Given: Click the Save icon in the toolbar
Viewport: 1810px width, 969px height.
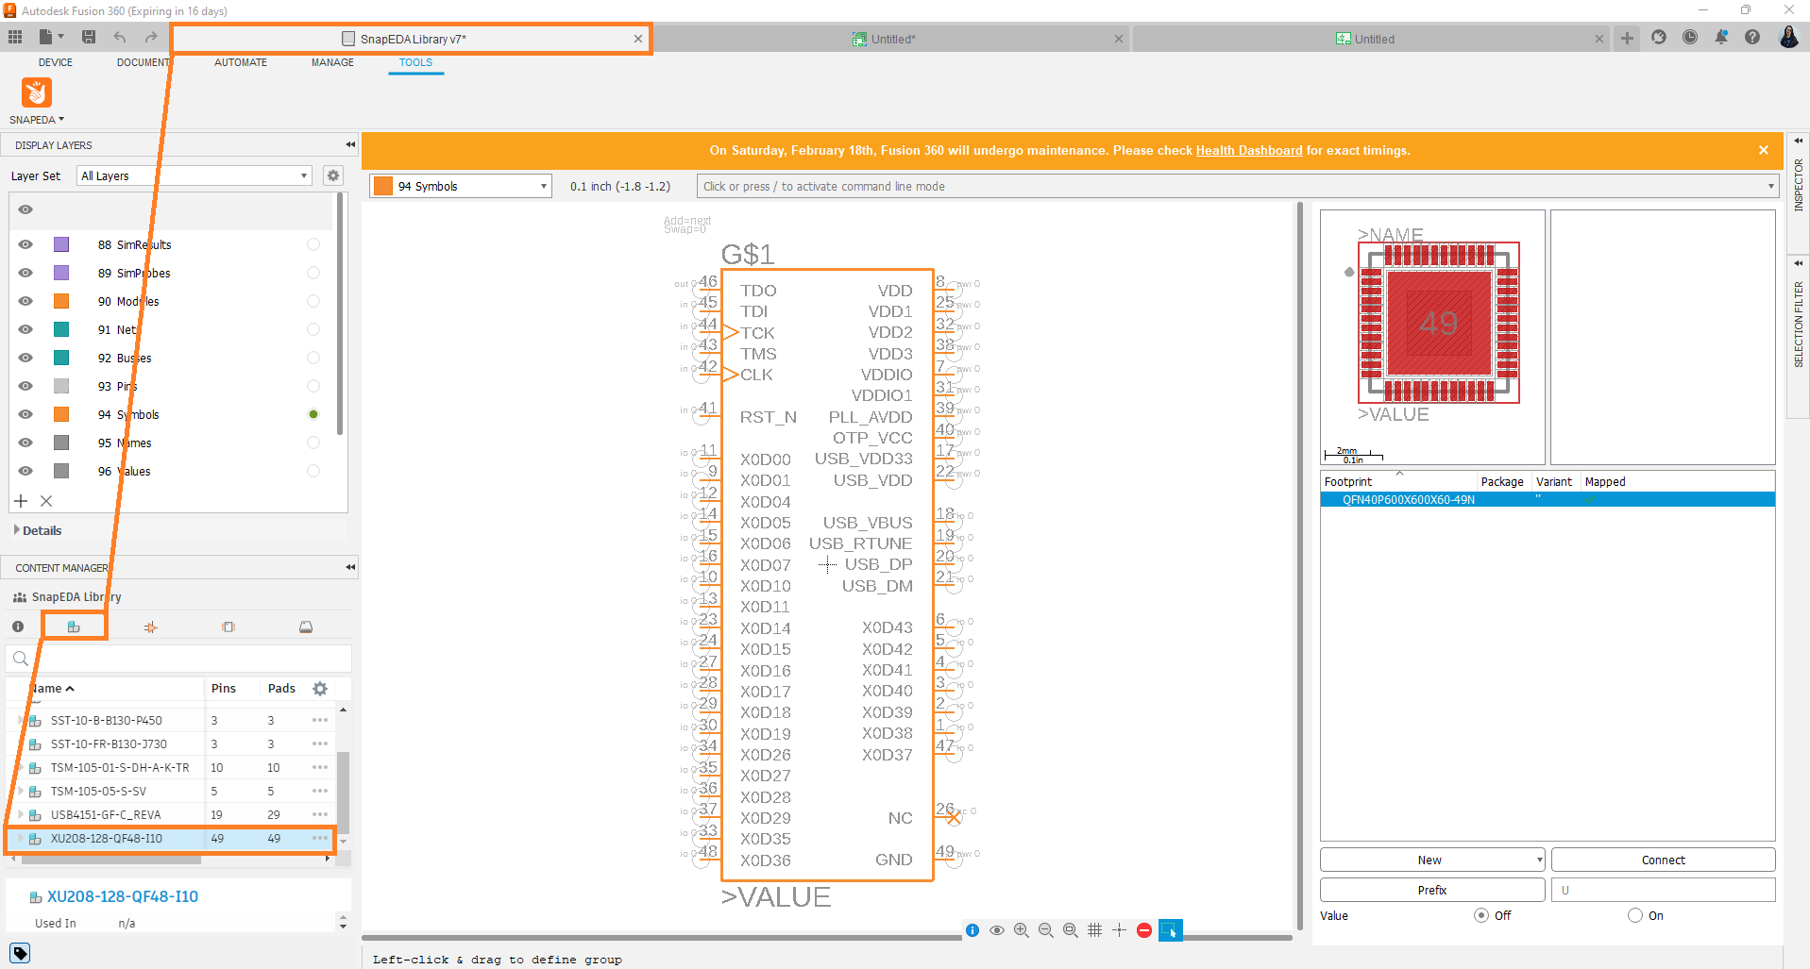Looking at the screenshot, I should click(89, 37).
